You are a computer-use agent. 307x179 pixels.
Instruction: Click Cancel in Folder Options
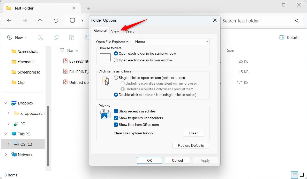pyautogui.click(x=177, y=160)
